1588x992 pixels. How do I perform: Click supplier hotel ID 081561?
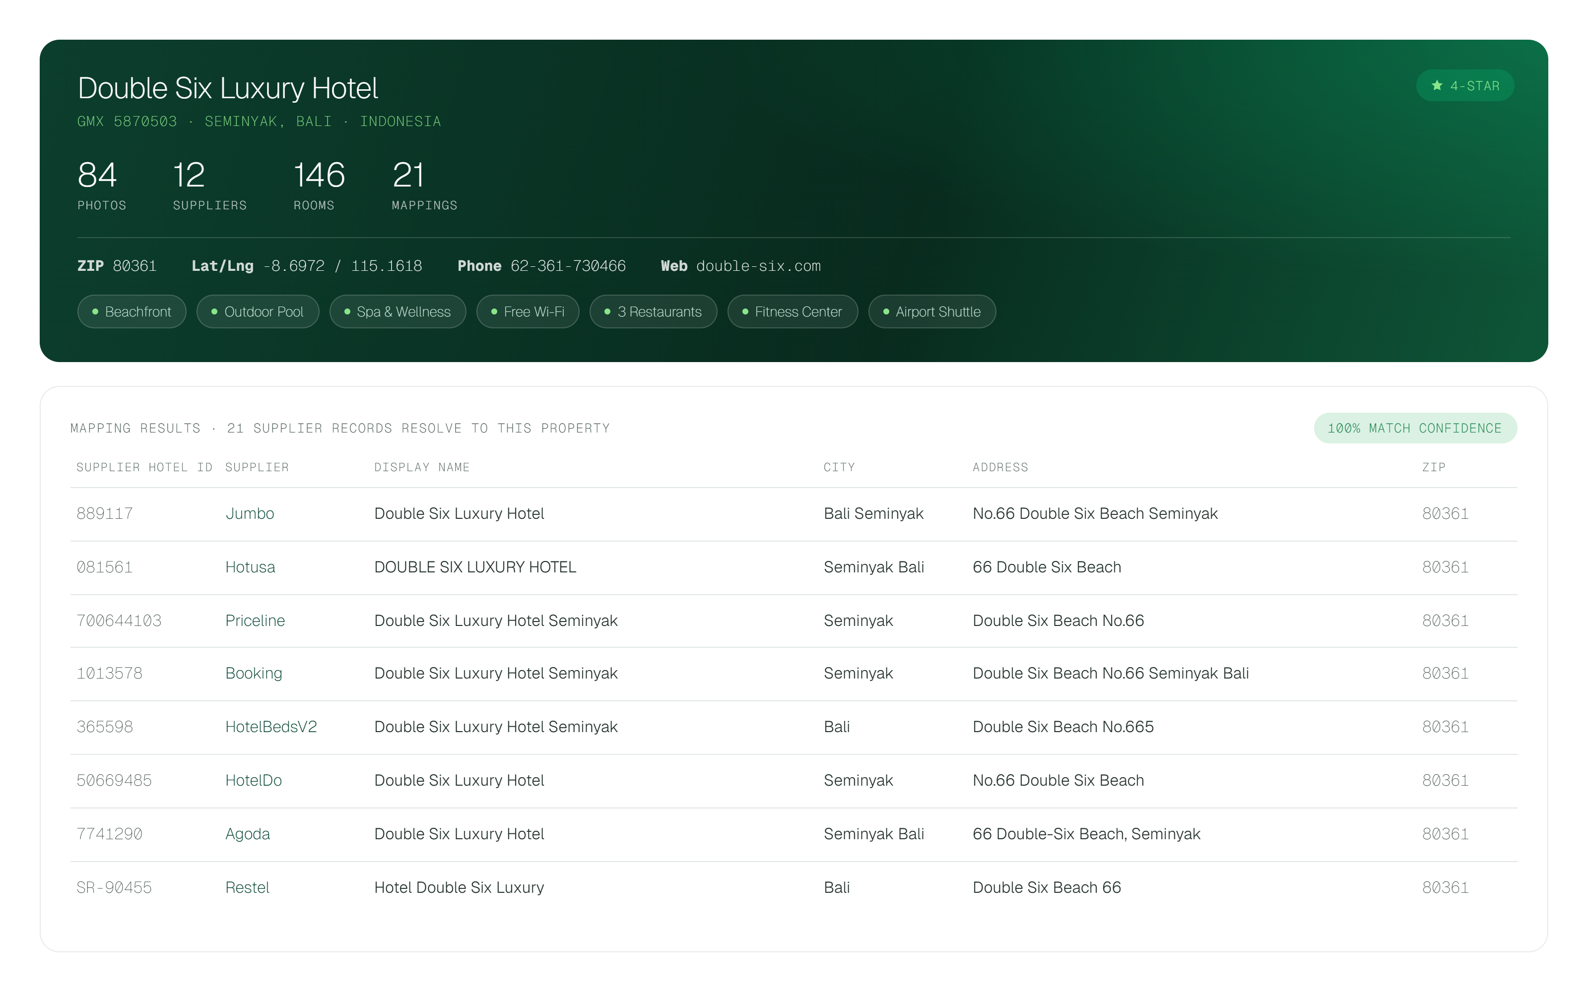click(x=104, y=567)
